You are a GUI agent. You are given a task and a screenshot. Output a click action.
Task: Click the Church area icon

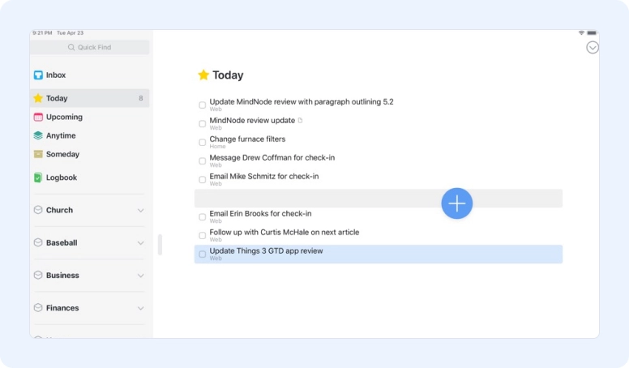pos(38,210)
